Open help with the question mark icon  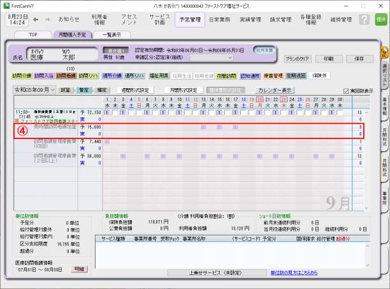(364, 20)
